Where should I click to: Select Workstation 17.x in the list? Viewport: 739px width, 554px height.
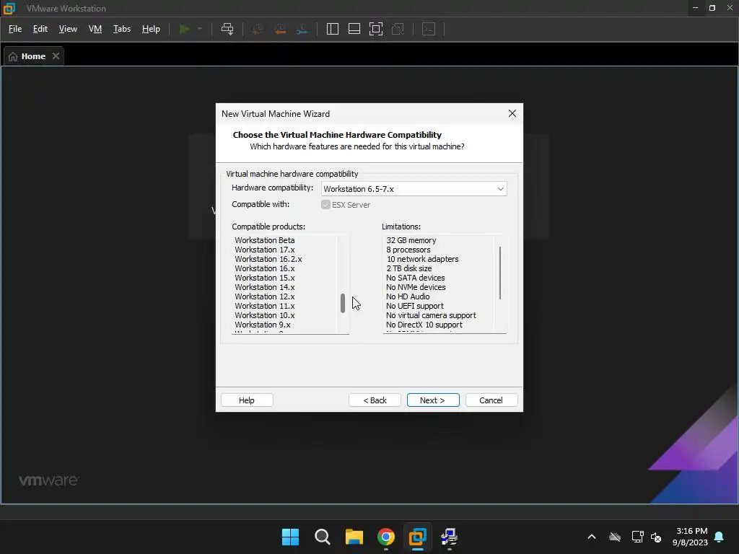(264, 250)
